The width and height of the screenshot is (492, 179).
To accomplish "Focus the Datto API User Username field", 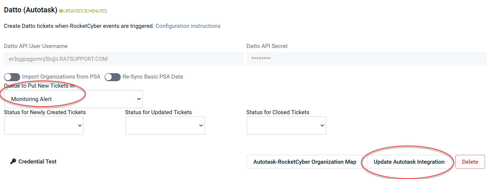I will 124,59.
